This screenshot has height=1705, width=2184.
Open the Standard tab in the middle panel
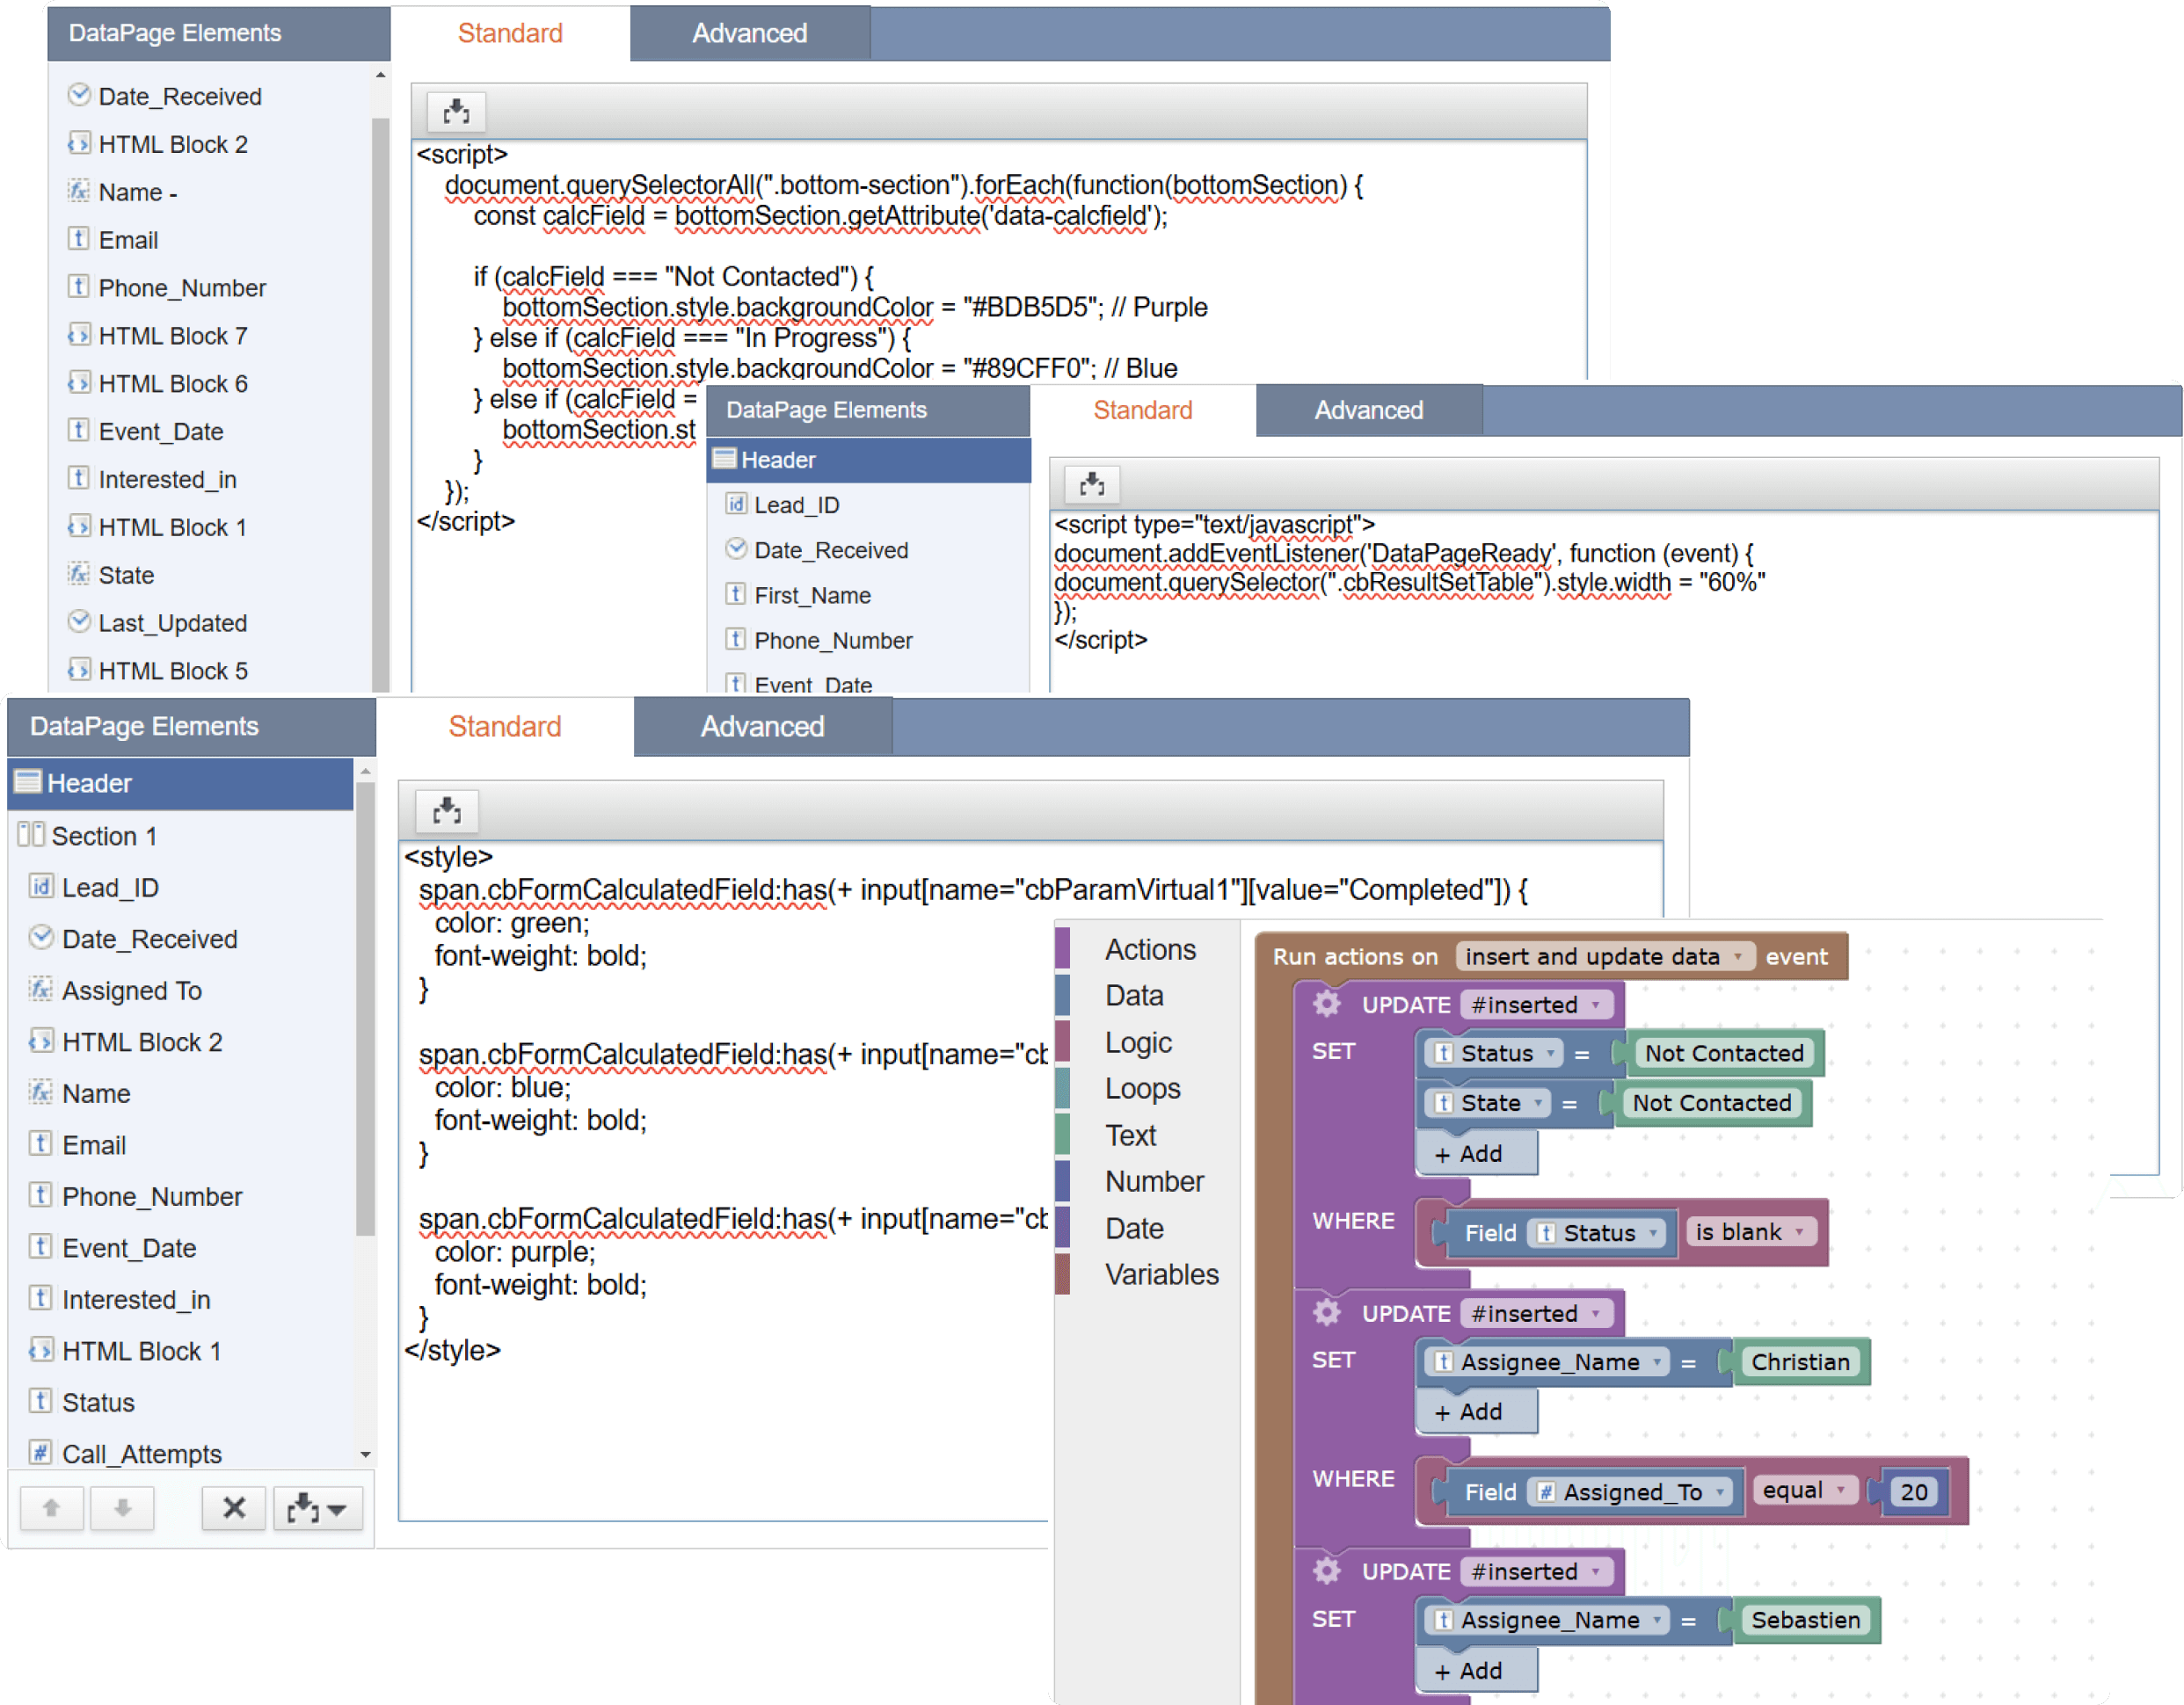click(x=1143, y=410)
